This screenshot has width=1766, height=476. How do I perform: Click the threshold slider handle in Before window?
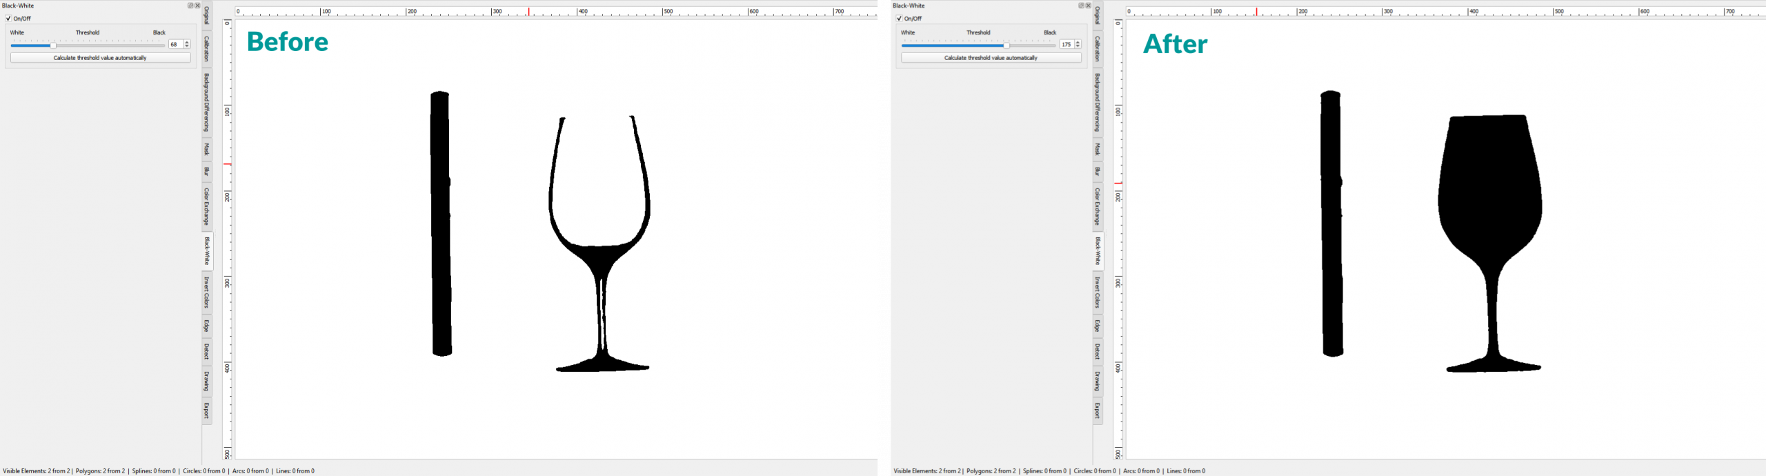53,45
